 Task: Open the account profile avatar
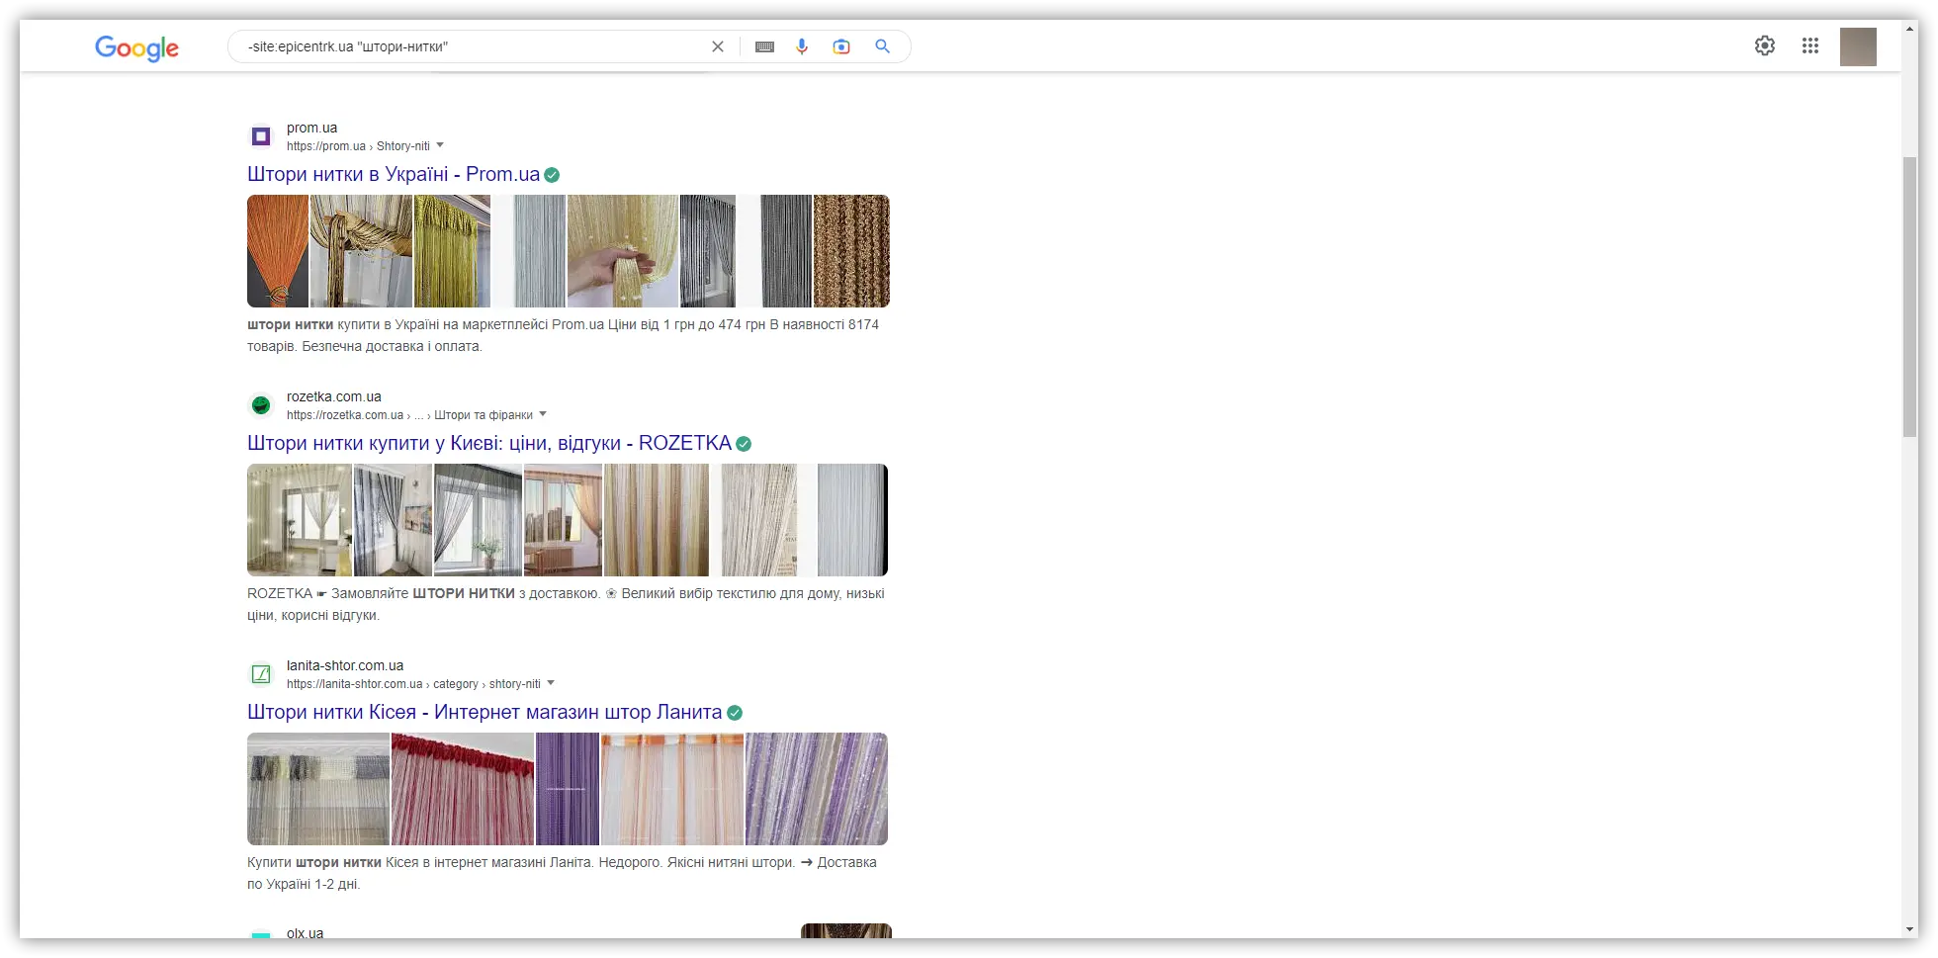point(1858,46)
